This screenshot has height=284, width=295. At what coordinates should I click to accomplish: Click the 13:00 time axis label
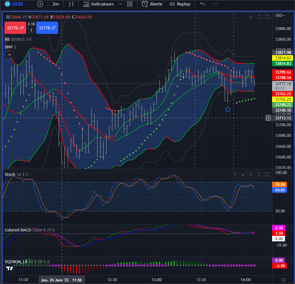(x=157, y=280)
